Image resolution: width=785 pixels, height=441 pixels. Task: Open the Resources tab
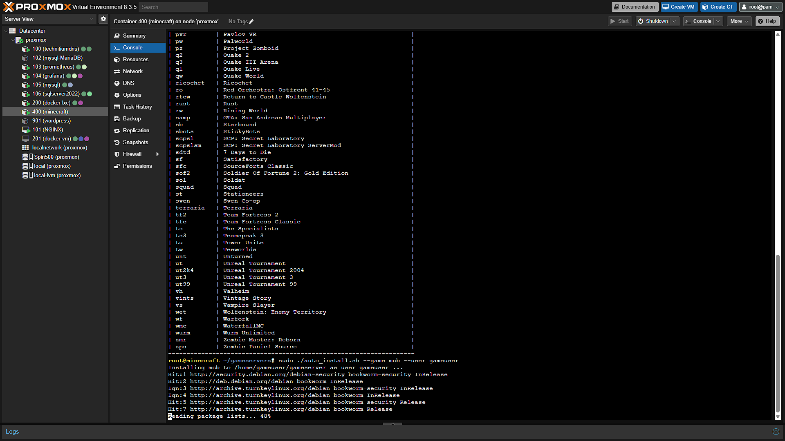tap(138, 60)
